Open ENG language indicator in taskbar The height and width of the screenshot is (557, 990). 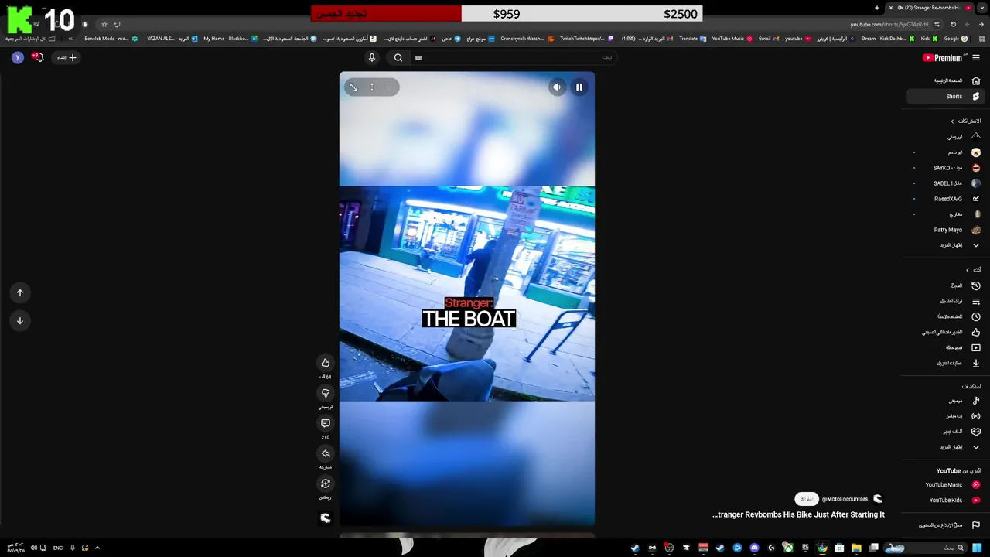[x=58, y=548]
